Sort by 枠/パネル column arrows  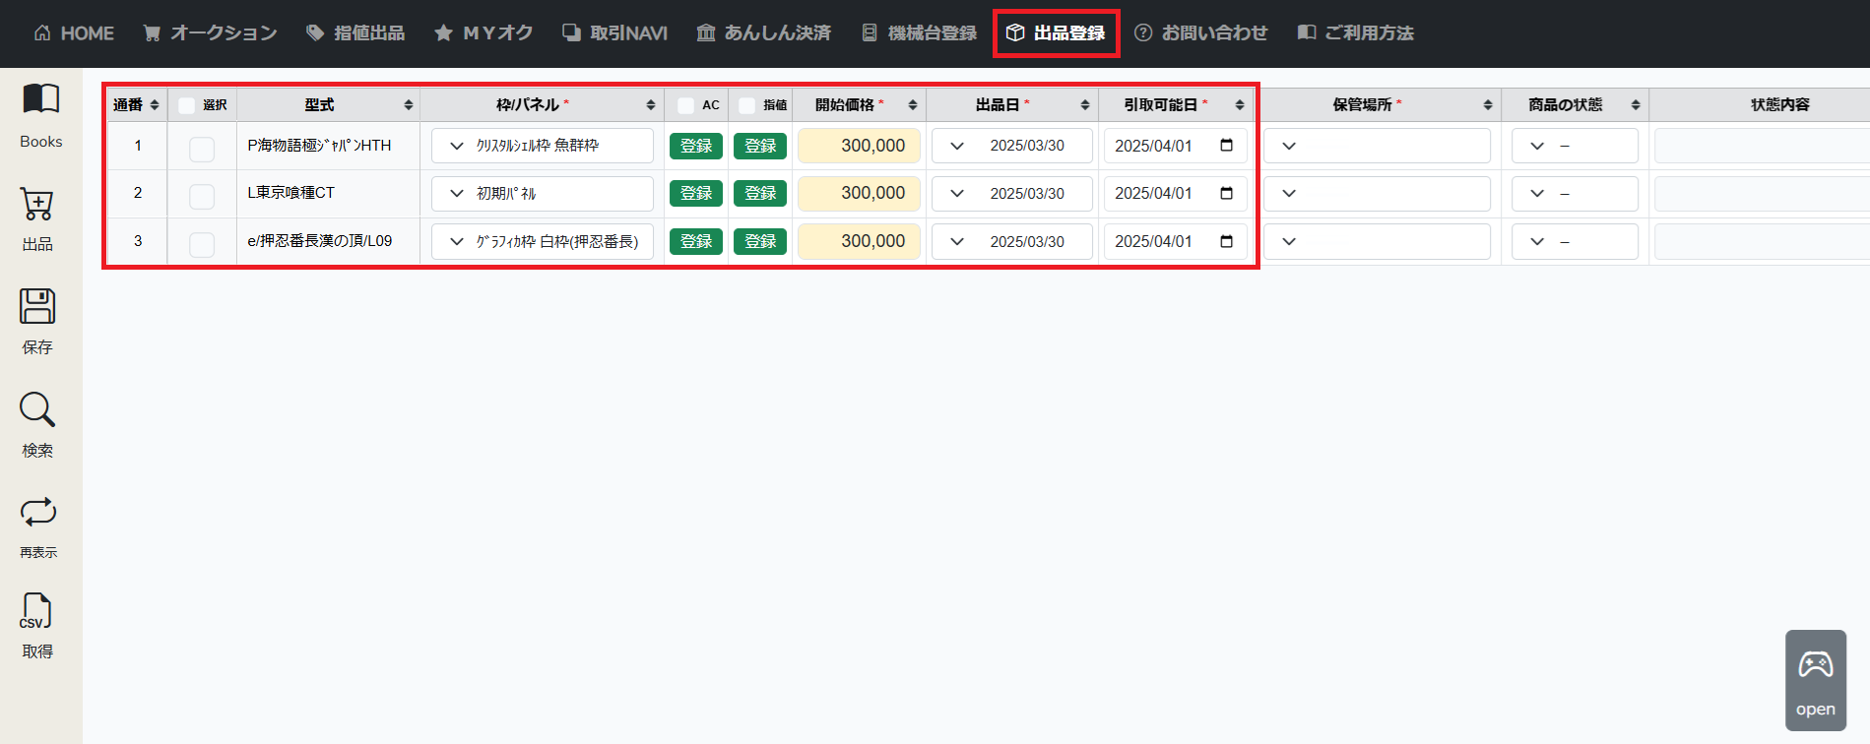pyautogui.click(x=651, y=105)
